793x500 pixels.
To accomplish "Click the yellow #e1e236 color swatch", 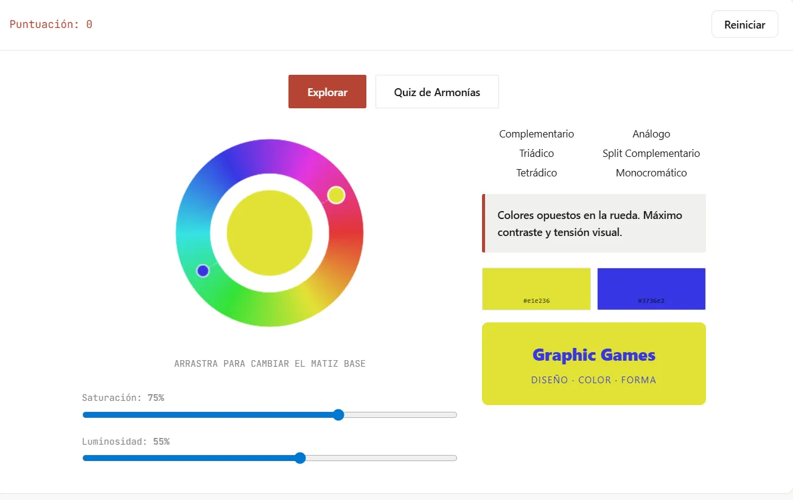I will click(536, 288).
